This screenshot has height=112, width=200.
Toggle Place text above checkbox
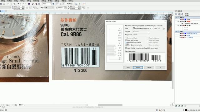tap(147, 38)
